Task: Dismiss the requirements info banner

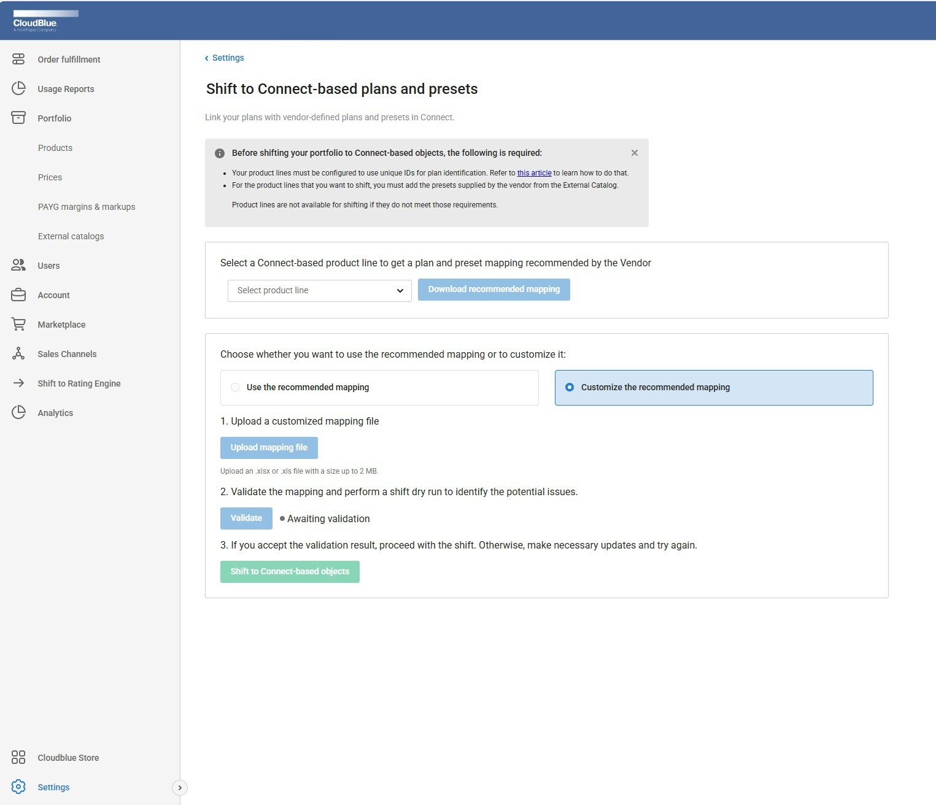Action: (x=635, y=153)
